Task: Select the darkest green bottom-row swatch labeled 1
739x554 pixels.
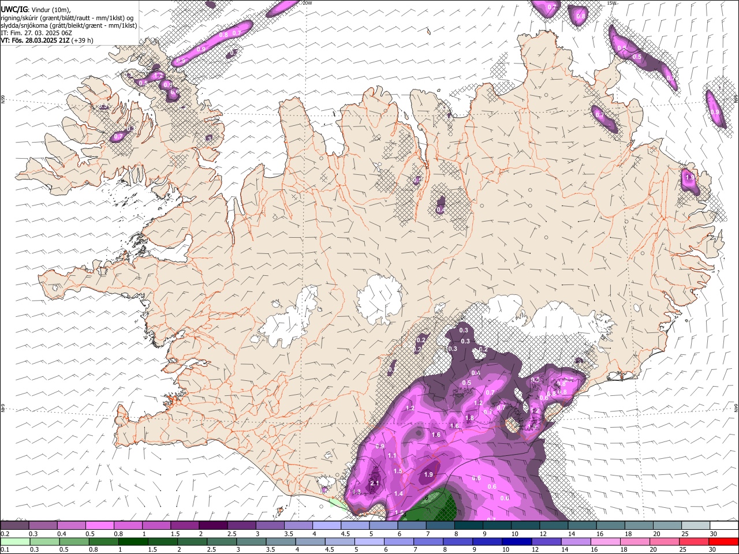Action: 133,541
